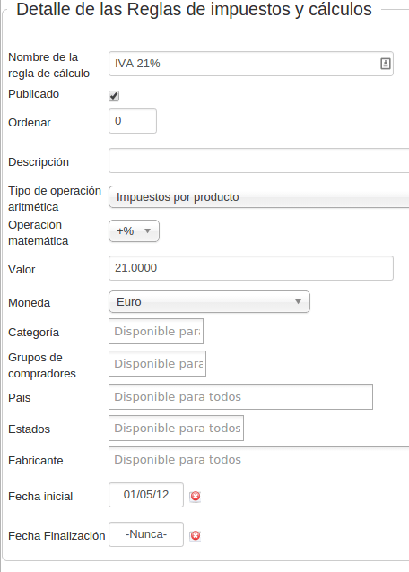Open the Grupos de compradores selection box
Image resolution: width=409 pixels, height=572 pixels.
click(157, 363)
